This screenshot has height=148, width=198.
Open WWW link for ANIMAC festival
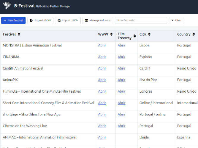click(102, 137)
